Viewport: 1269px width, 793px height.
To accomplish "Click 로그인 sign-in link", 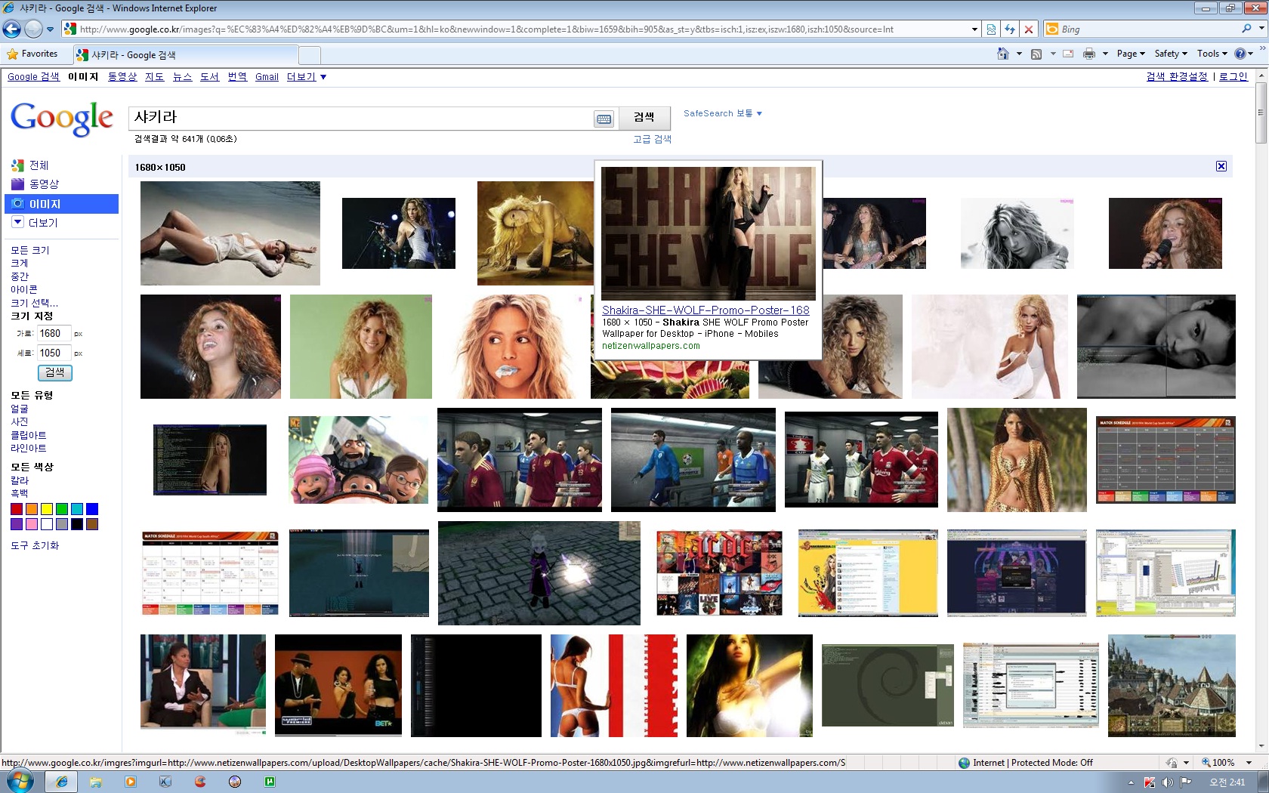I will pyautogui.click(x=1233, y=77).
